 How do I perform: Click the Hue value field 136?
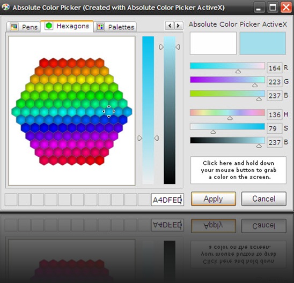coord(275,114)
